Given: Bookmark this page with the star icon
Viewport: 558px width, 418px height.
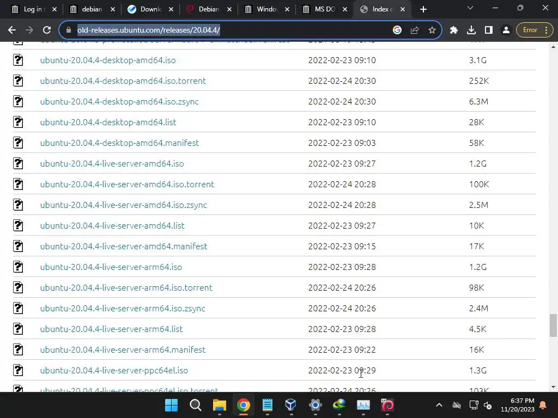Looking at the screenshot, I should [x=432, y=30].
